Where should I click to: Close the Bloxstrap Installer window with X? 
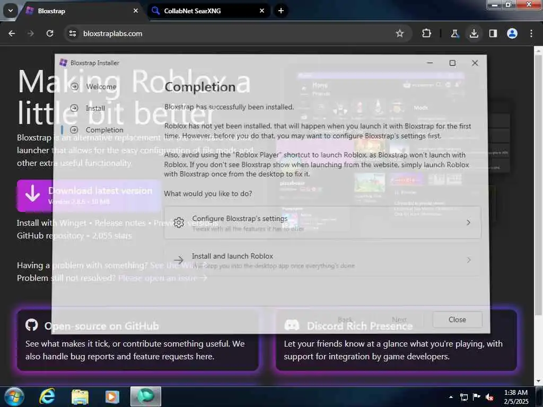[475, 63]
